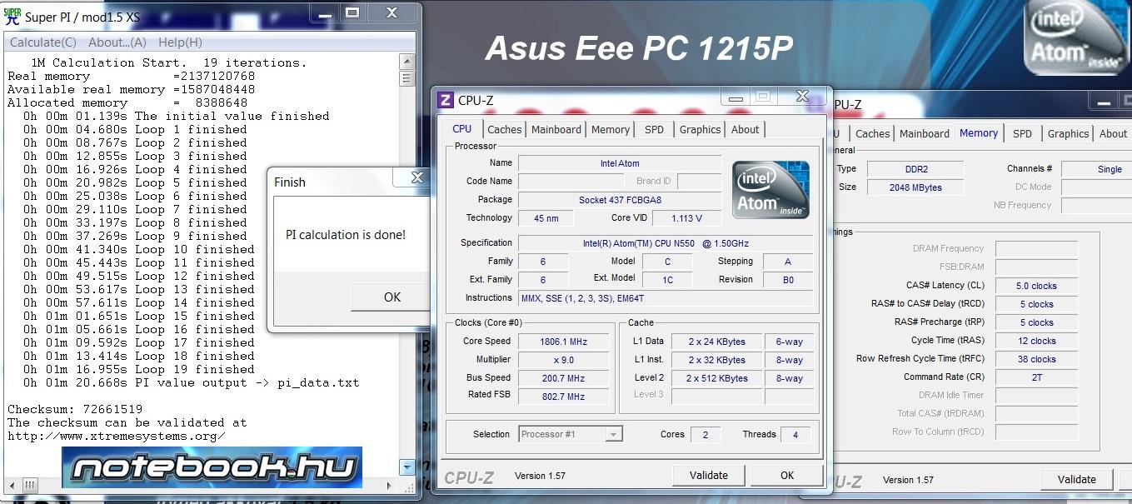Select Memory tab in rear CPU-Z window

979,132
